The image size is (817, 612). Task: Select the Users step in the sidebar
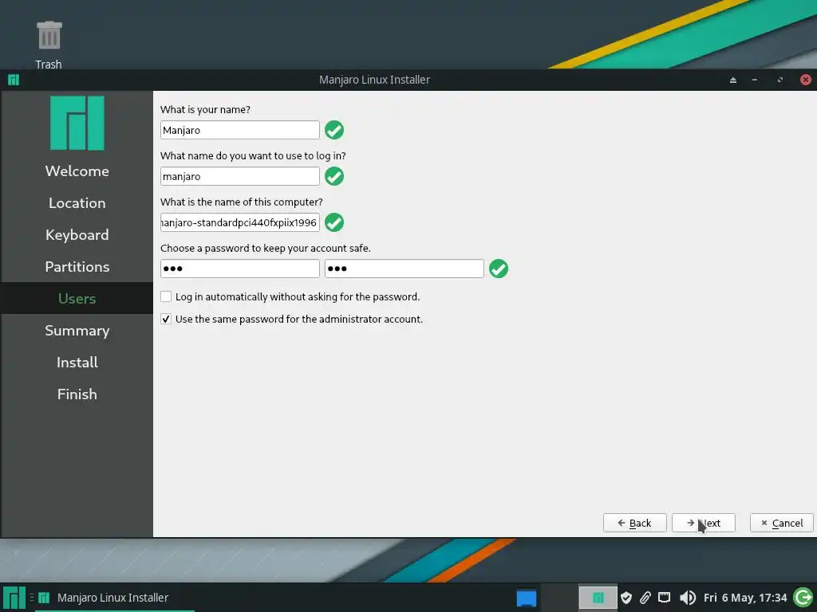pos(77,298)
